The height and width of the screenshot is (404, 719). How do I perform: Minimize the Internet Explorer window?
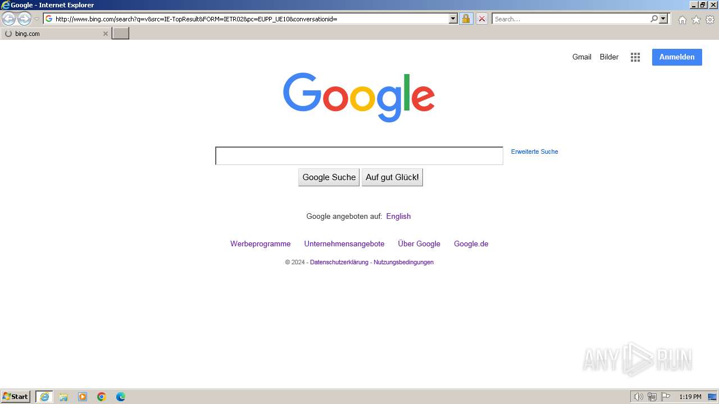[x=693, y=5]
